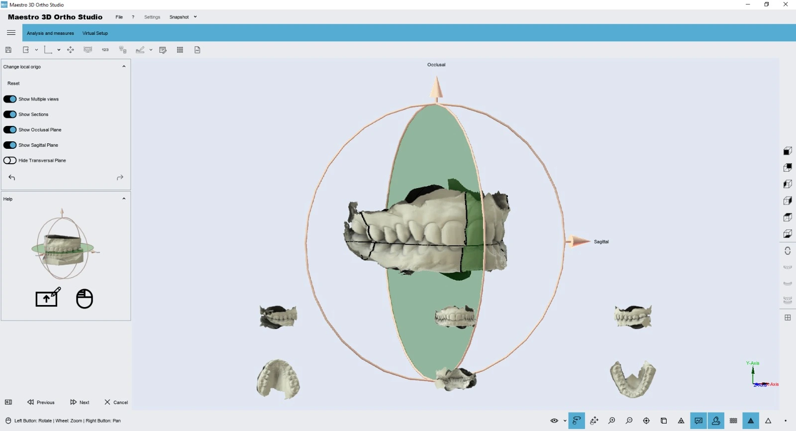The width and height of the screenshot is (796, 431).
Task: Click the 123 numbering tool icon
Action: point(105,50)
